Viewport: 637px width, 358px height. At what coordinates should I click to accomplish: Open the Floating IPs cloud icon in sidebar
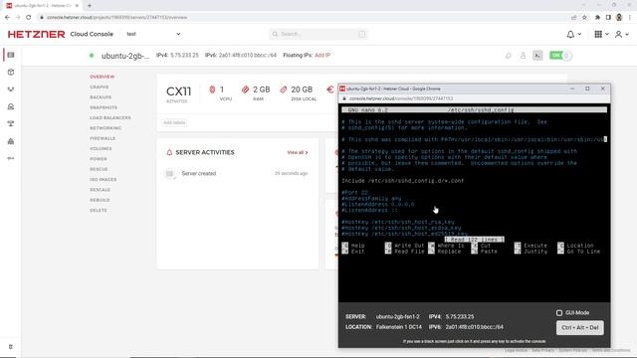pos(11,106)
